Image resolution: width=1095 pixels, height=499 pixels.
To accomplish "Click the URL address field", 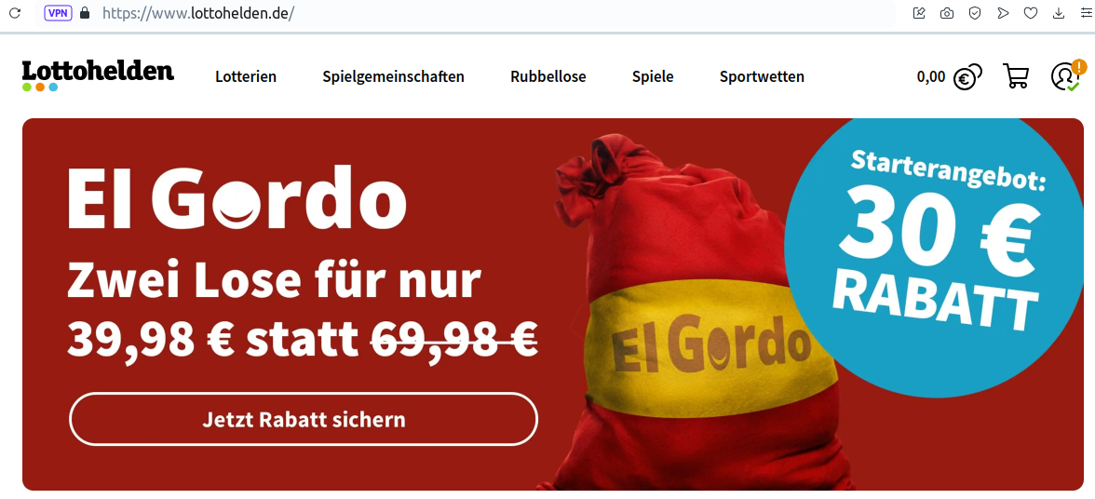I will (489, 13).
